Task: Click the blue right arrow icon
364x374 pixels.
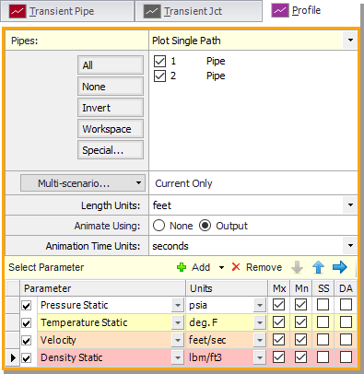Action: click(340, 267)
